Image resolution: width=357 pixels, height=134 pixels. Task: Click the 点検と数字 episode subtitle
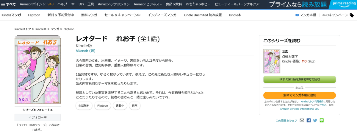point(290,57)
